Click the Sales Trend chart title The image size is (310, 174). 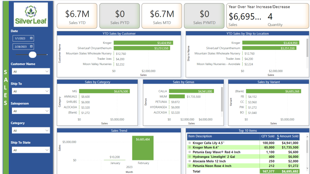[x=119, y=131]
